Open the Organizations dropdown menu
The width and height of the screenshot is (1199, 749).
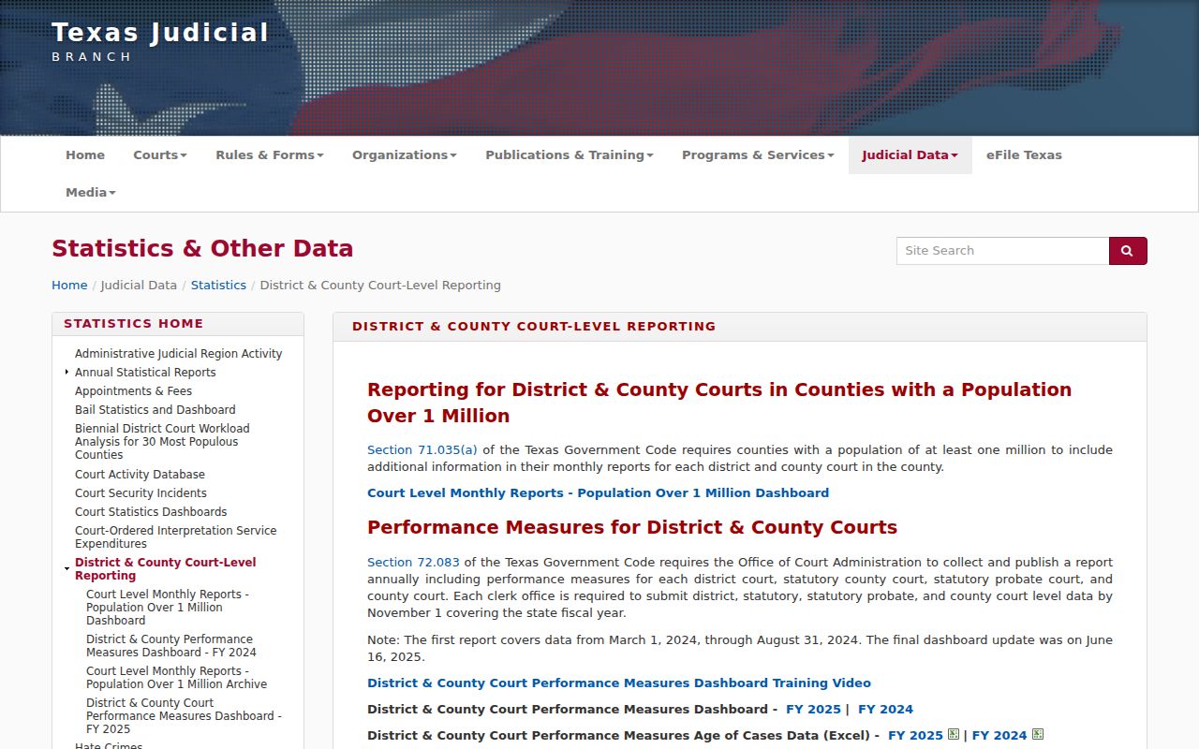(x=405, y=155)
